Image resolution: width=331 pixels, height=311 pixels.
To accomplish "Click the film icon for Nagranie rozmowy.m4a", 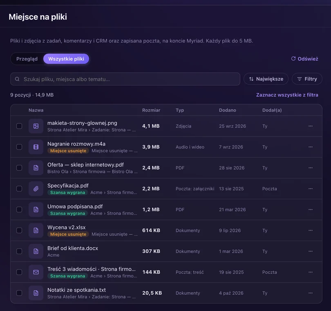I will click(36, 147).
